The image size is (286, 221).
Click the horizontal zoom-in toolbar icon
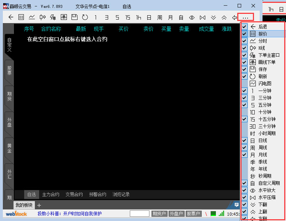tap(192, 17)
